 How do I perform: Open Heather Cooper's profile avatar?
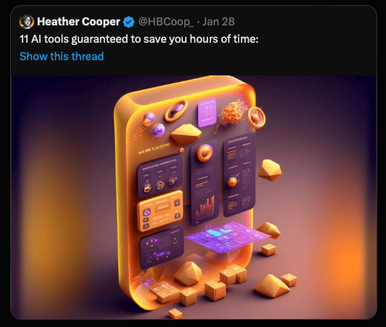point(27,22)
